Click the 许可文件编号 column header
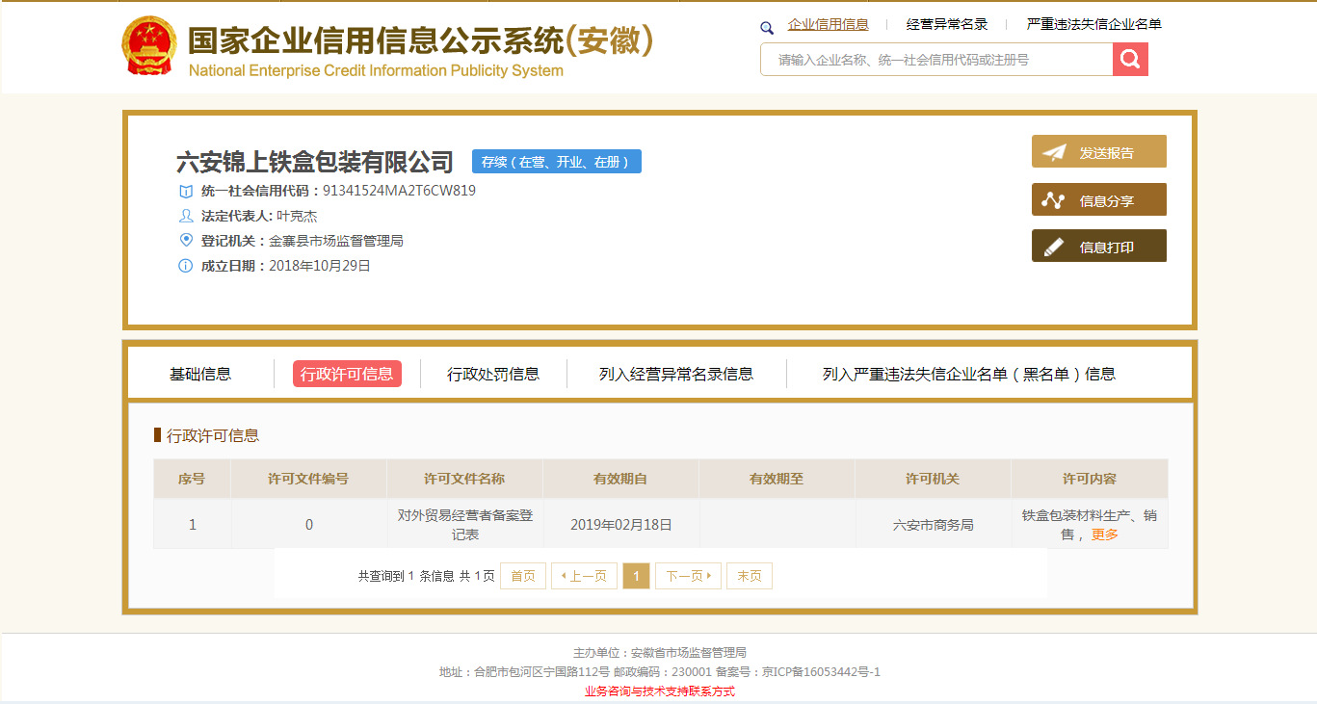Screen dimensions: 1317x704 [x=308, y=479]
